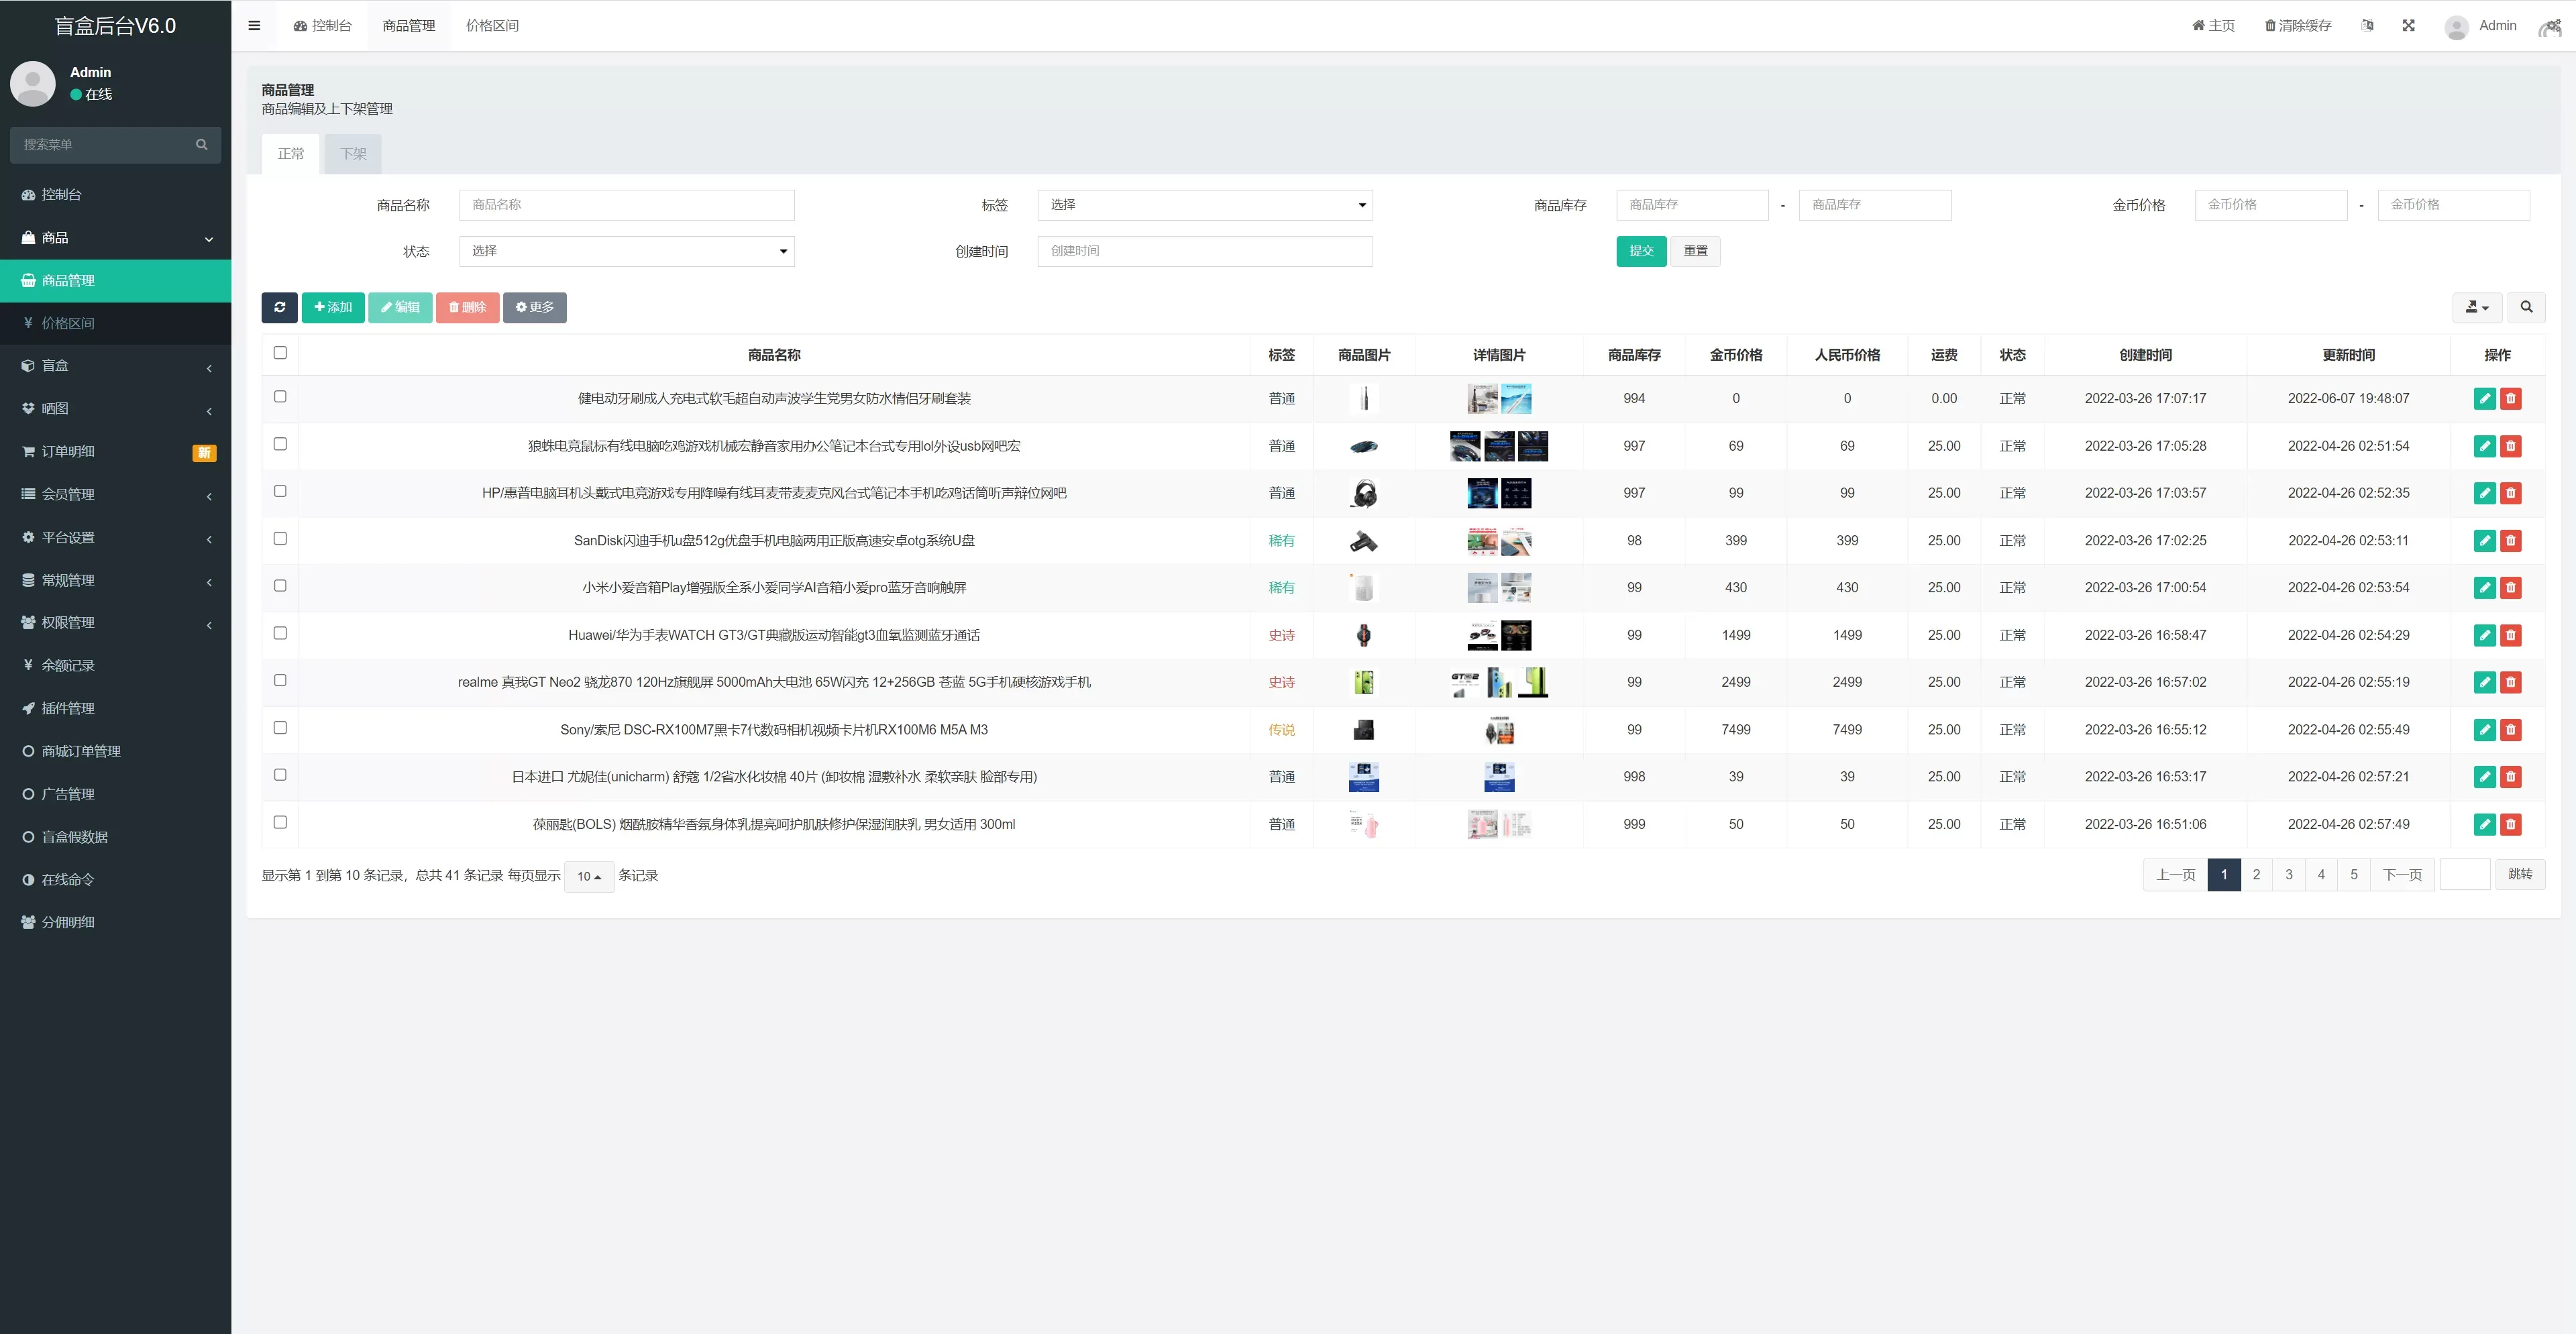Tick the checkbox for Huawei WATCH GT3 row

(280, 633)
